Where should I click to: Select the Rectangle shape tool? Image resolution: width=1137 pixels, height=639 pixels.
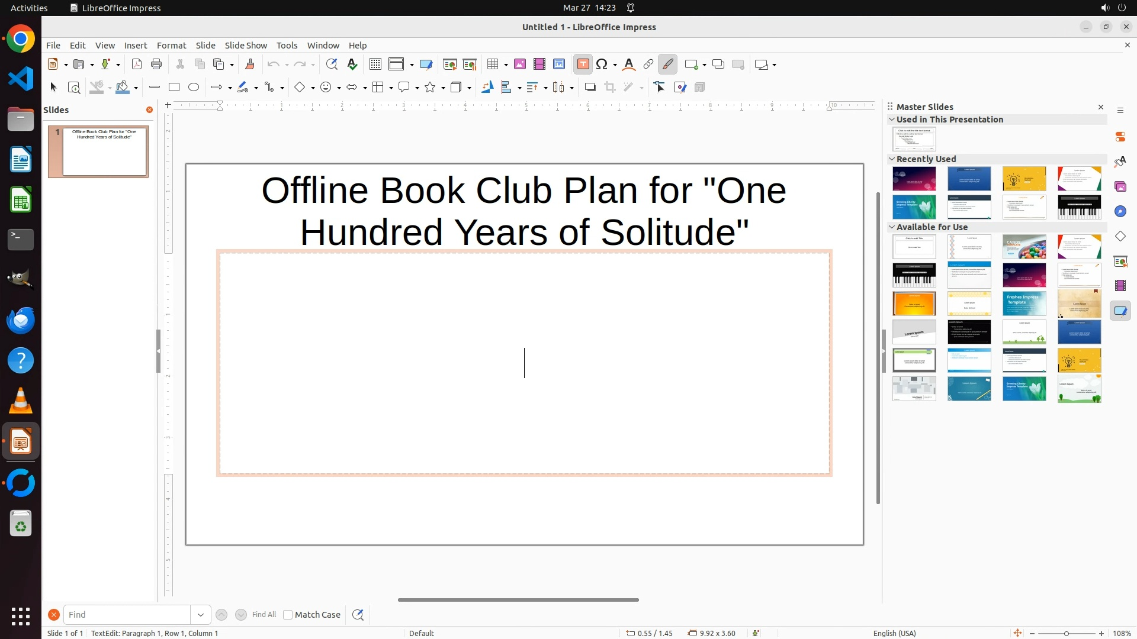(x=174, y=88)
